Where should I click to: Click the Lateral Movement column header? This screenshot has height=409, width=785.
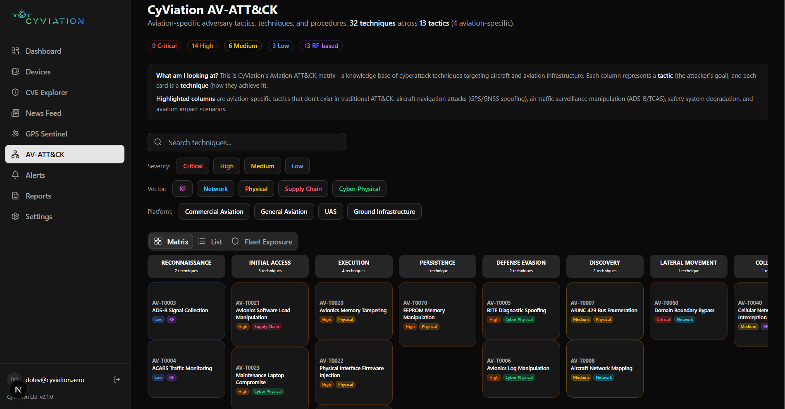click(689, 266)
